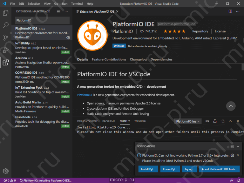Clear the output panel
The width and height of the screenshot is (244, 183).
[x=207, y=121]
